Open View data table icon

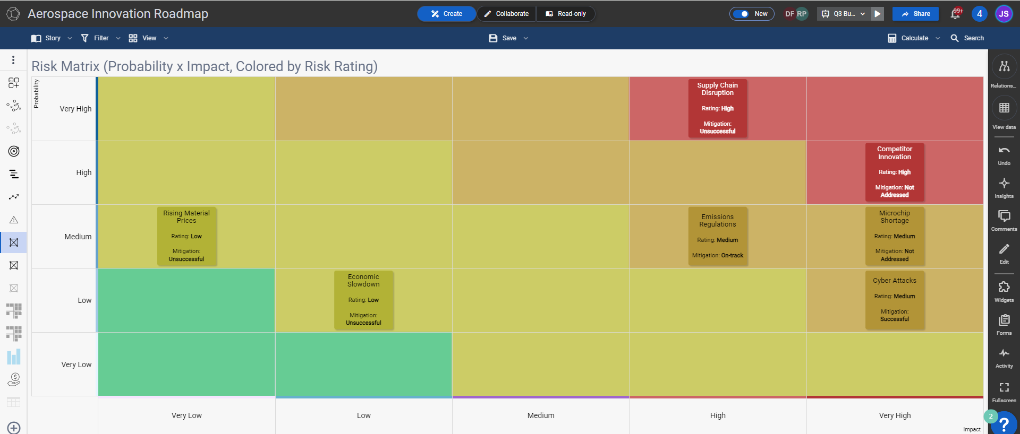(x=1004, y=108)
